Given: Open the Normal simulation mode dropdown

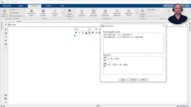Looking at the screenshot, I should pyautogui.click(x=156, y=13).
